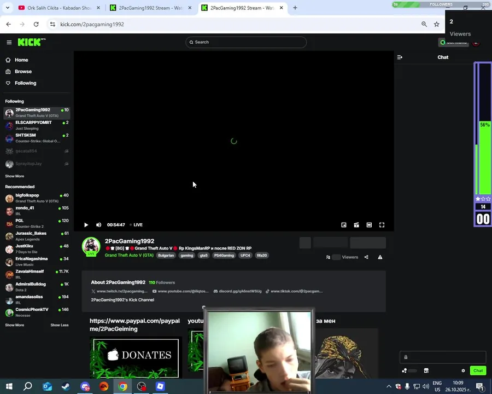The image size is (492, 394).
Task: Open Jurassic_Bakes channel
Action: click(37, 236)
